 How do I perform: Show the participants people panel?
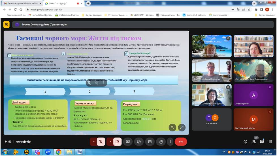click(253, 142)
